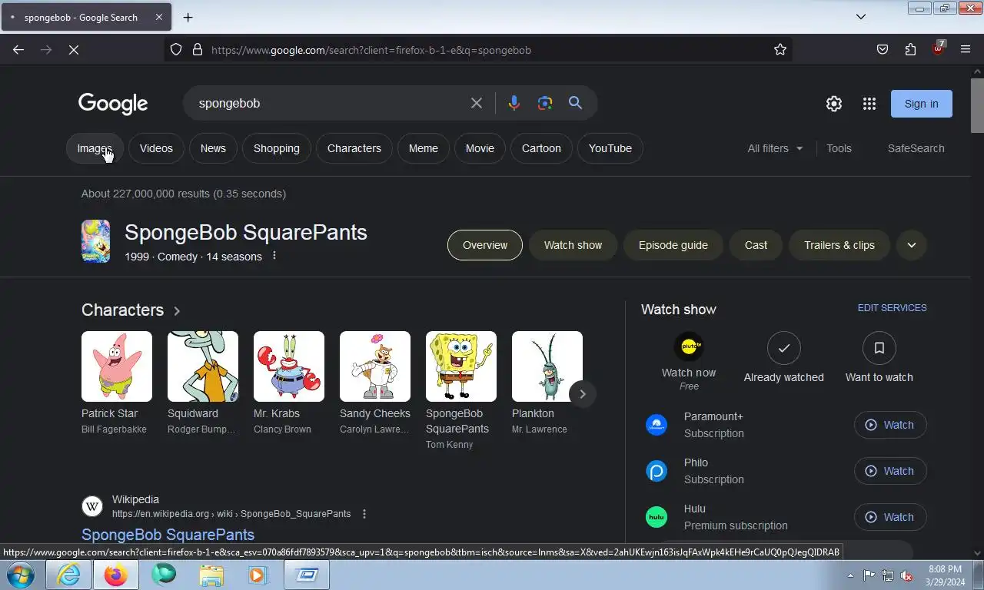The width and height of the screenshot is (984, 590).
Task: Select the YouTube filter chip
Action: (610, 148)
